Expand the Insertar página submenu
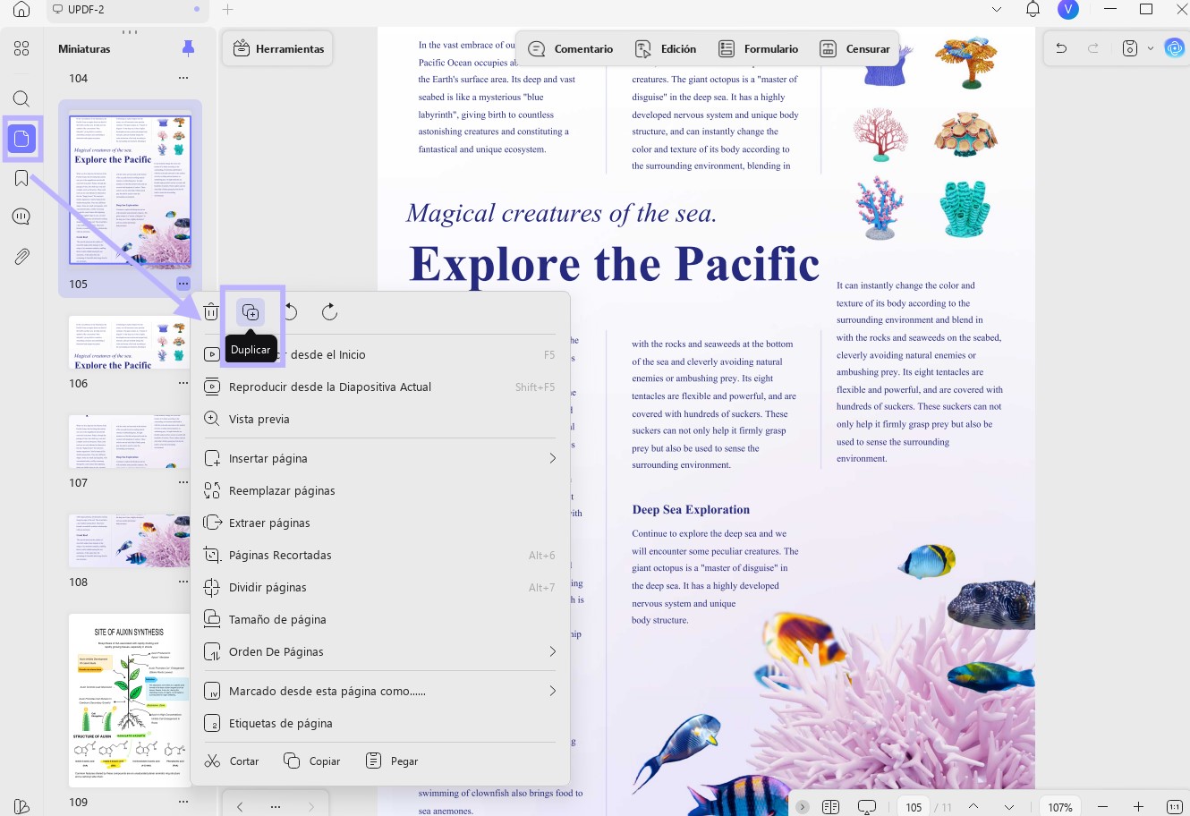1190x816 pixels. [553, 458]
